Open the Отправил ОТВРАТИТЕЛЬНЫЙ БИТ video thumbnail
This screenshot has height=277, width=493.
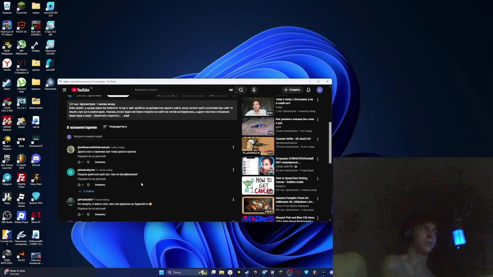coord(258,165)
